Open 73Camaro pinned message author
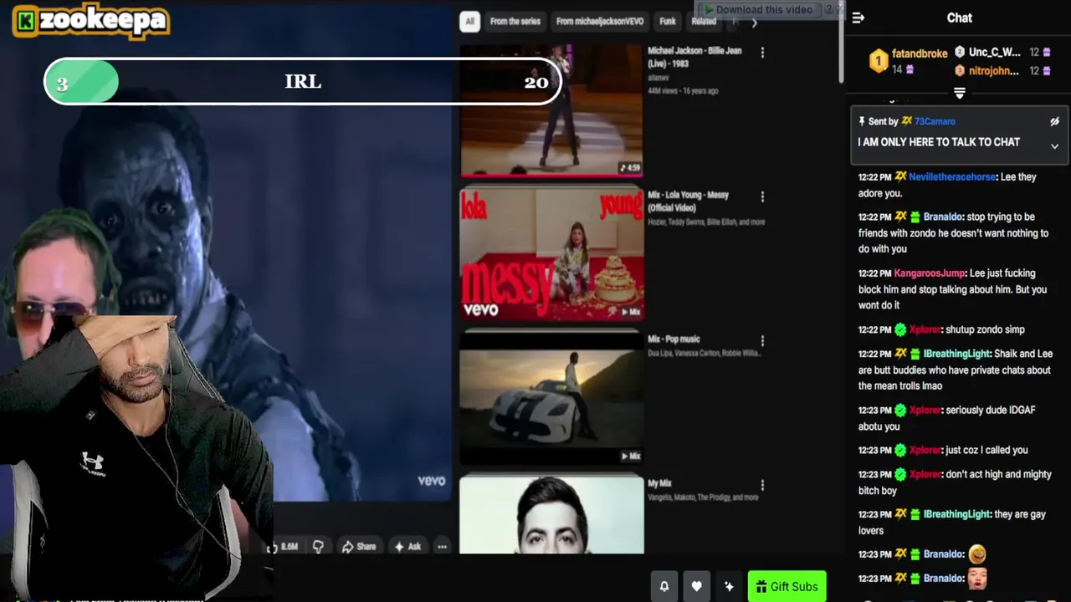 point(934,122)
